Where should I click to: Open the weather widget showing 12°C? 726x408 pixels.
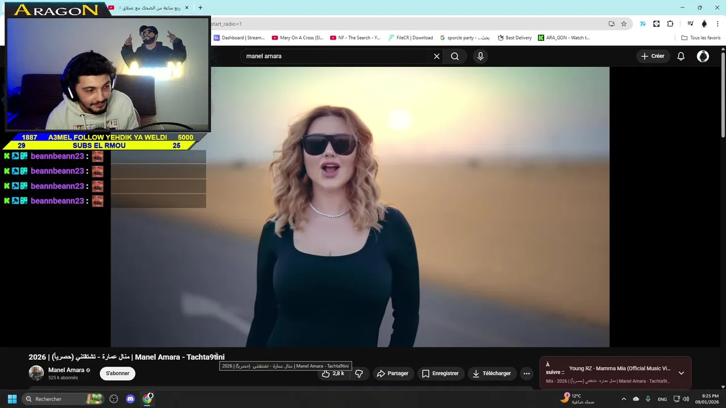tap(577, 399)
